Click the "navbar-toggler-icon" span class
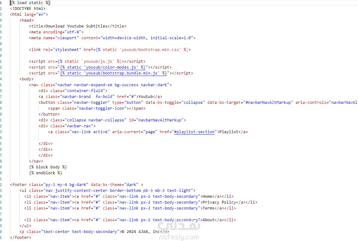The image size is (358, 241). 102,108
